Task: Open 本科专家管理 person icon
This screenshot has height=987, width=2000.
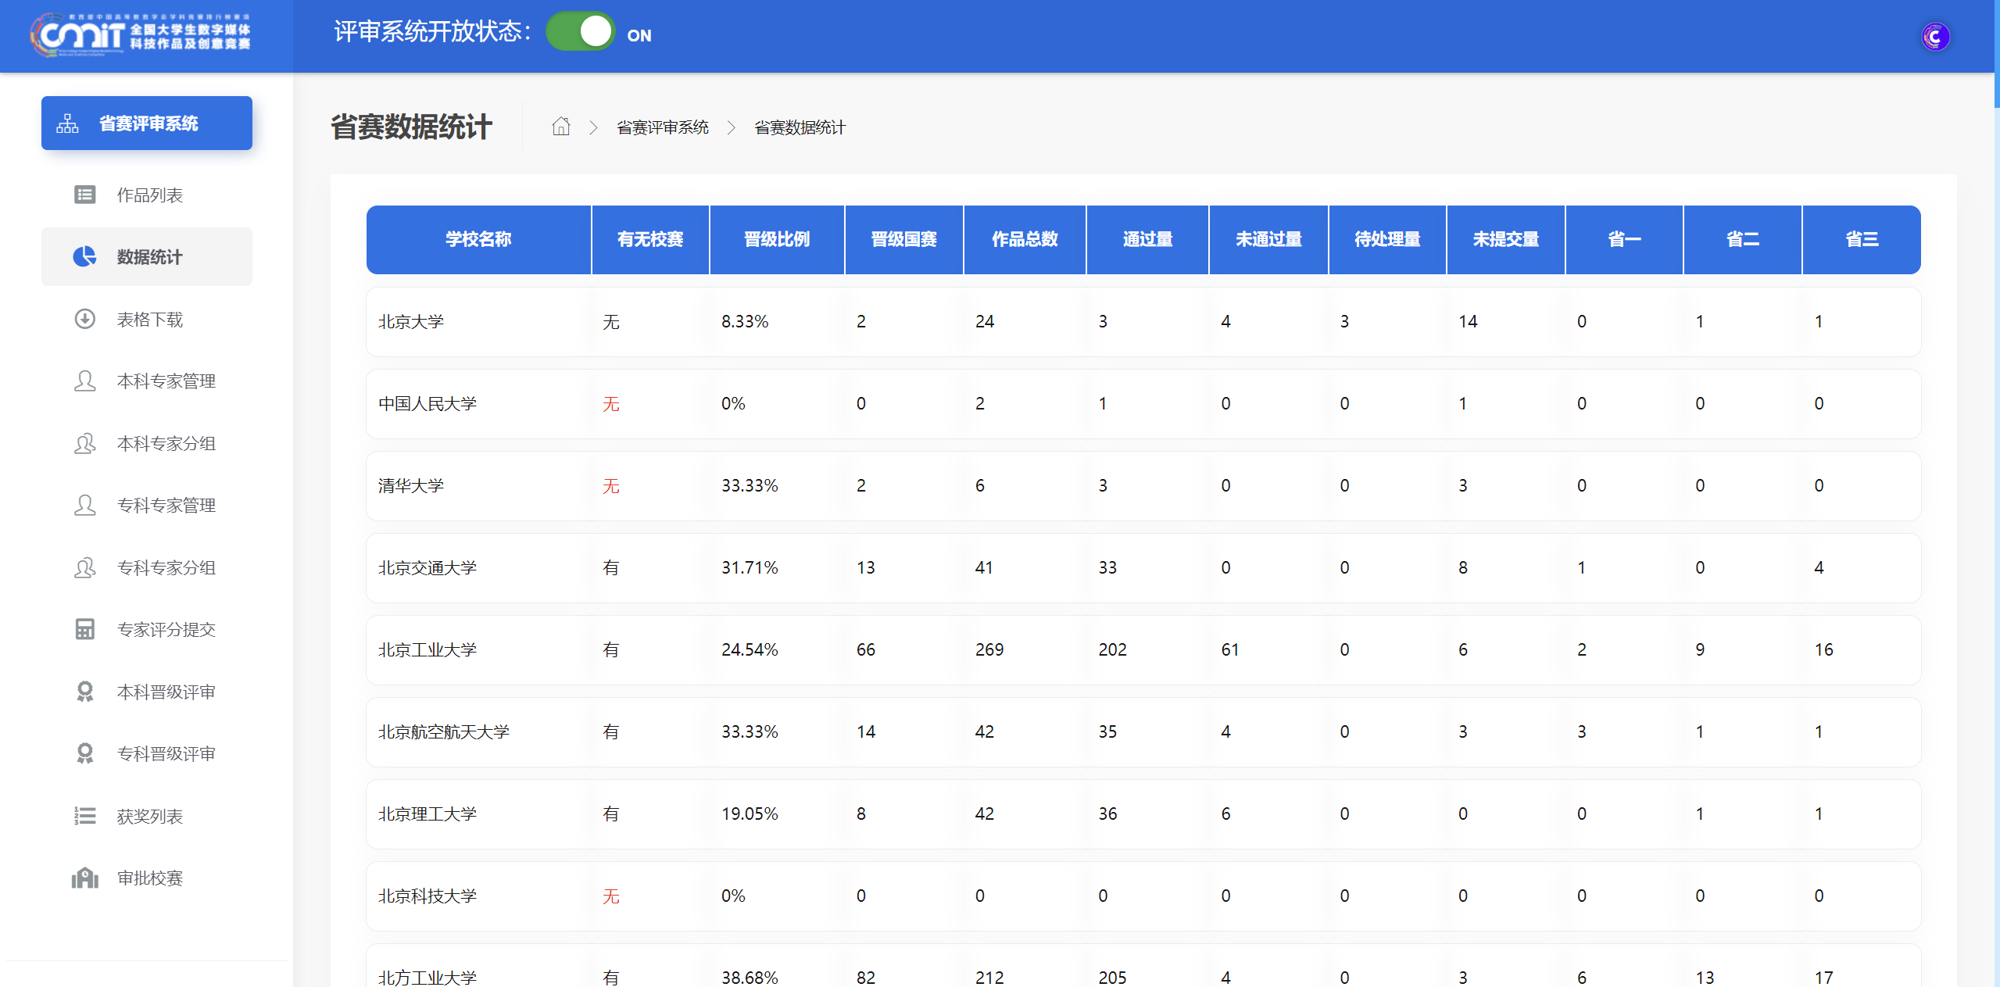Action: tap(84, 381)
